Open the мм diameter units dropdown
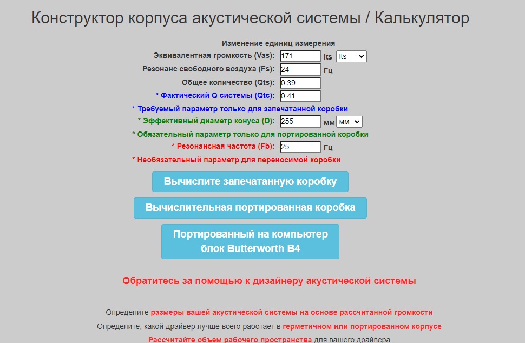This screenshot has height=343, width=525. (349, 122)
